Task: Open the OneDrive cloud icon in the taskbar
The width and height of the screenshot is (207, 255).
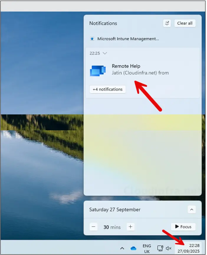Action: 133,248
